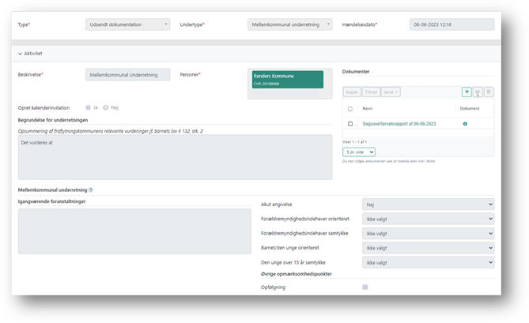Click the info icon in Dokument column
The width and height of the screenshot is (529, 323).
(x=465, y=124)
